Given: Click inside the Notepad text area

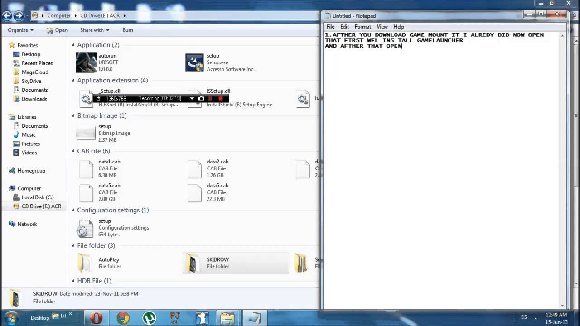Looking at the screenshot, I should [x=442, y=170].
